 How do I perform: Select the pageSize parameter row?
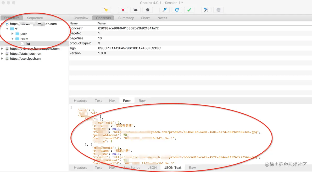pos(190,38)
